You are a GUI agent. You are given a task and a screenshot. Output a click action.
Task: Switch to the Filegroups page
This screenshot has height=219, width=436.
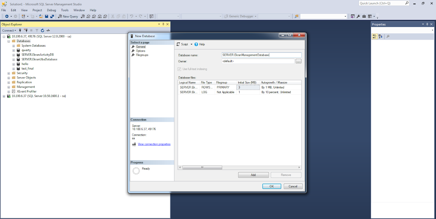[142, 55]
